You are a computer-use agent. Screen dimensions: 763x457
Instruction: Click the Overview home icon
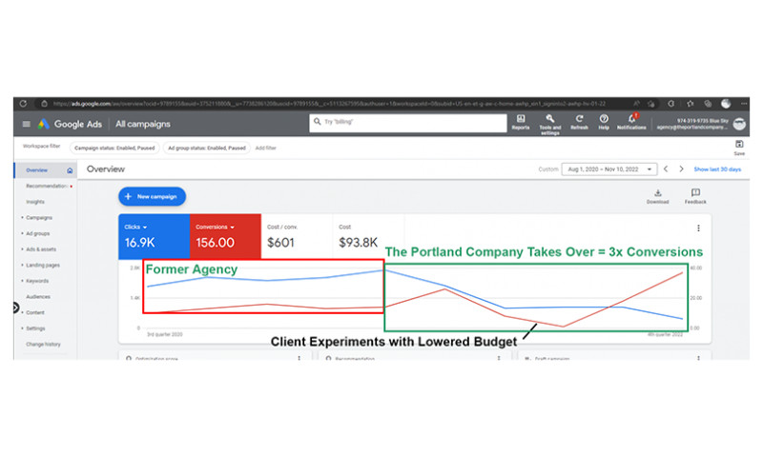(70, 170)
